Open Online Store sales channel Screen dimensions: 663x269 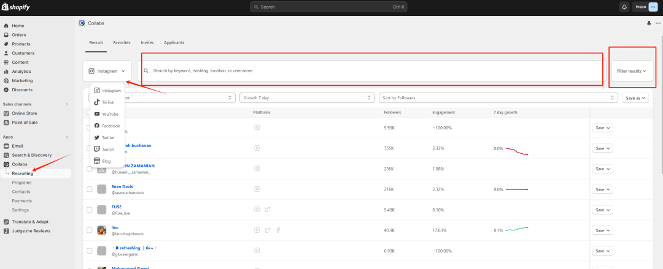(24, 113)
